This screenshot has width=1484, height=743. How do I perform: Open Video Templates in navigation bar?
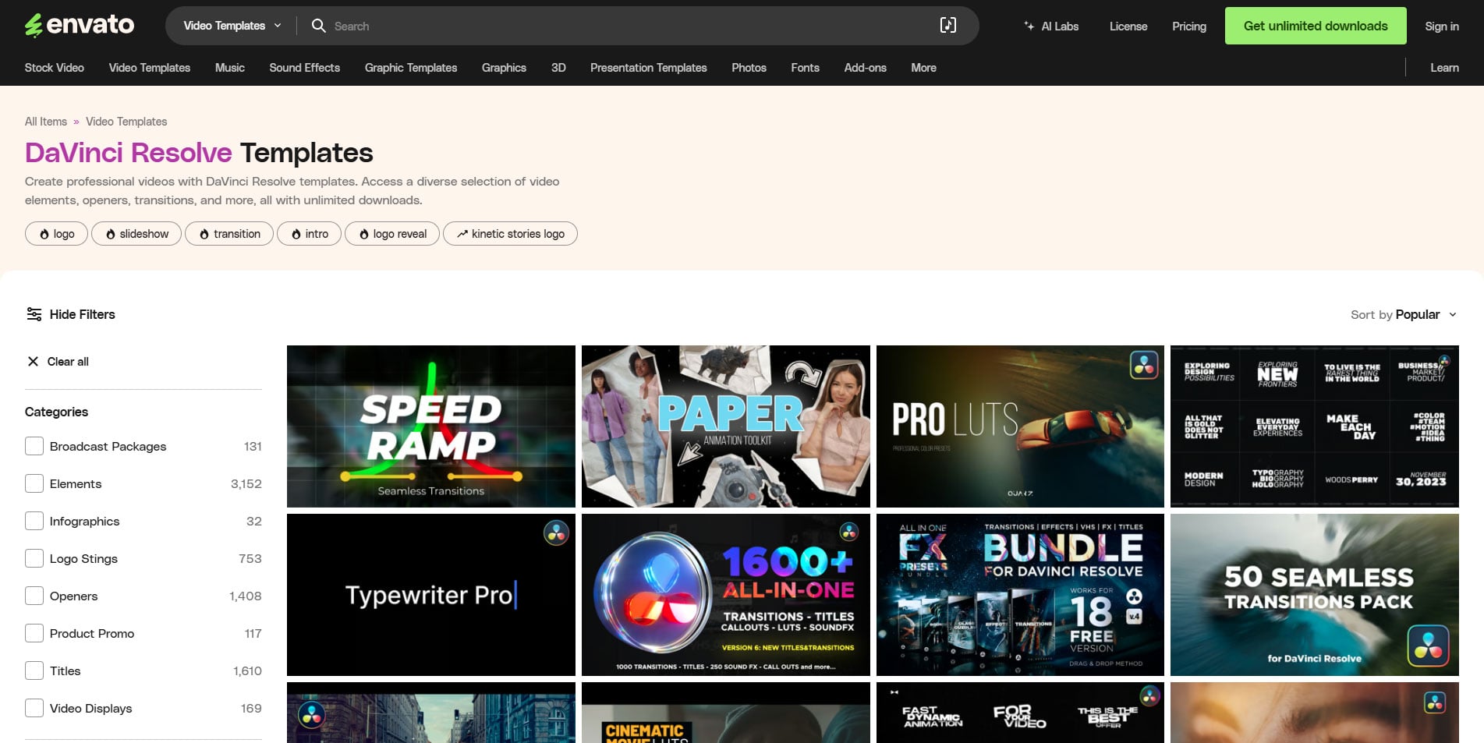click(150, 68)
